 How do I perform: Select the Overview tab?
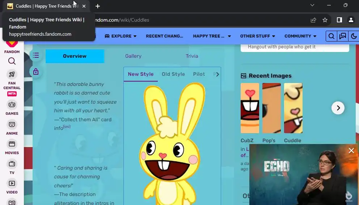click(75, 56)
